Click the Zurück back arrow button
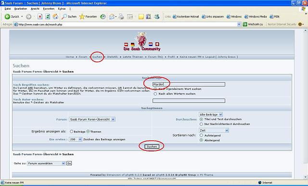 12,17
